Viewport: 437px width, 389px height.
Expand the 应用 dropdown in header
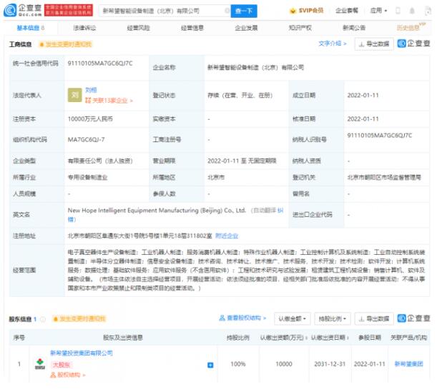[378, 11]
